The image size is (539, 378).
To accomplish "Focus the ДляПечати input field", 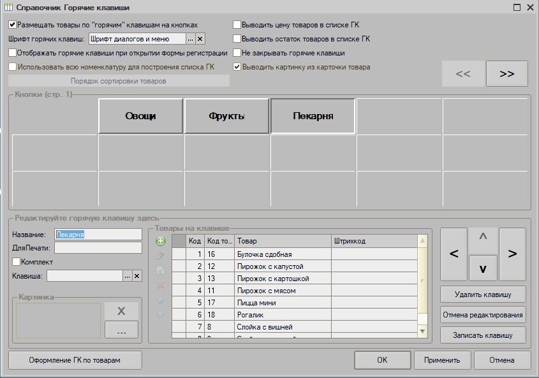I will coord(98,248).
